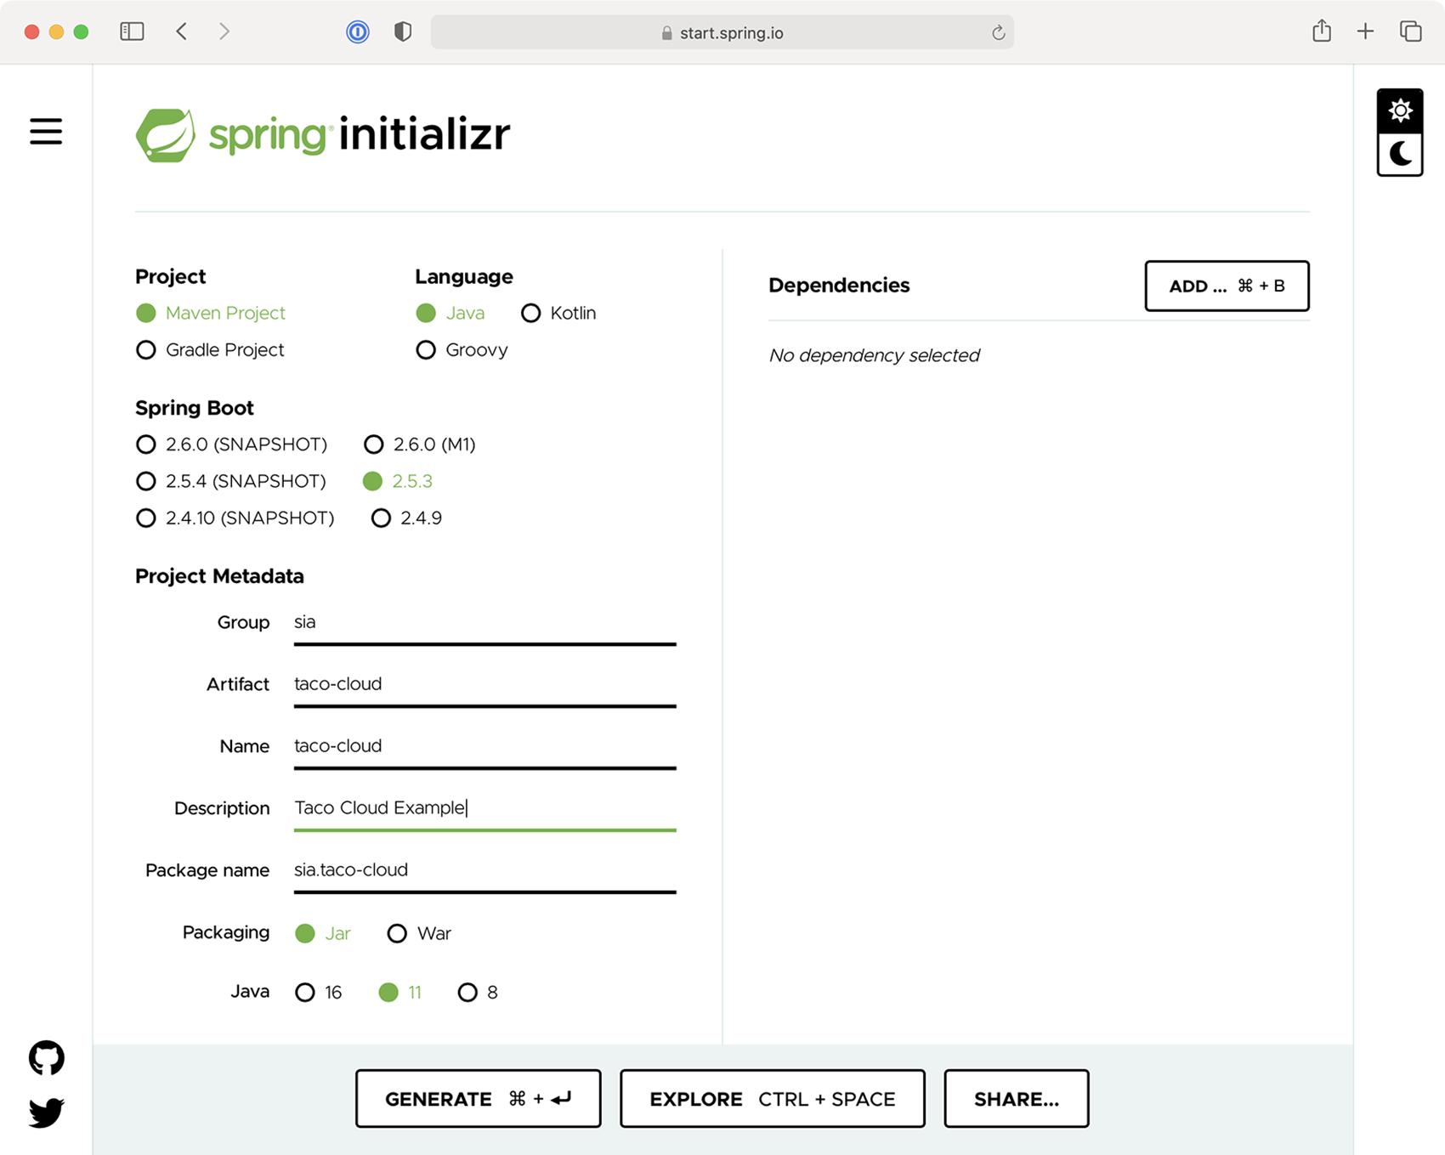Show Safari tab overview

pyautogui.click(x=1411, y=31)
